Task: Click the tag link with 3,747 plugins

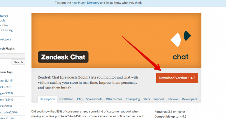Action: [x=5, y=87]
